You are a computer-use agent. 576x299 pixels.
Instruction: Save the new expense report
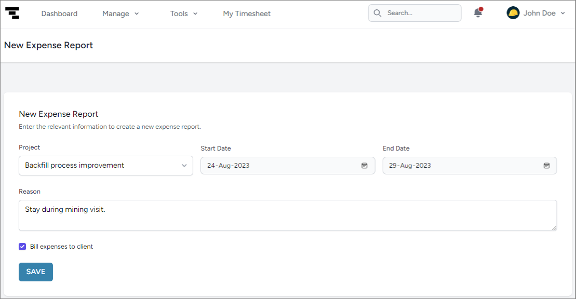(x=36, y=272)
